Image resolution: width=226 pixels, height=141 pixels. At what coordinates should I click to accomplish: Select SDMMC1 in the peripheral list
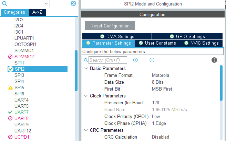coord(24,50)
